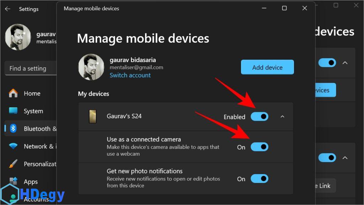
Task: Click the Apps icon in sidebar
Action: [13, 181]
